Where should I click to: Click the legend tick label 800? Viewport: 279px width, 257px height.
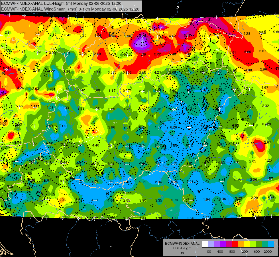pyautogui.click(x=232, y=252)
